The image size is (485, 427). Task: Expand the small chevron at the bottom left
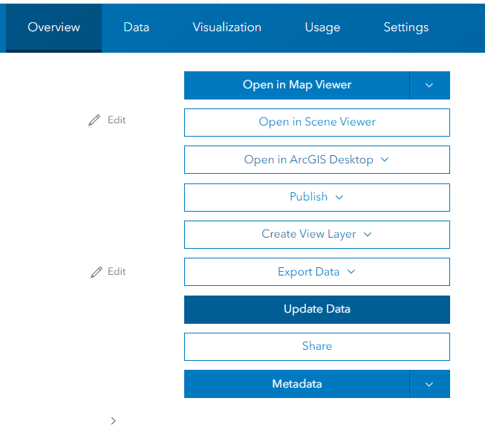(113, 420)
